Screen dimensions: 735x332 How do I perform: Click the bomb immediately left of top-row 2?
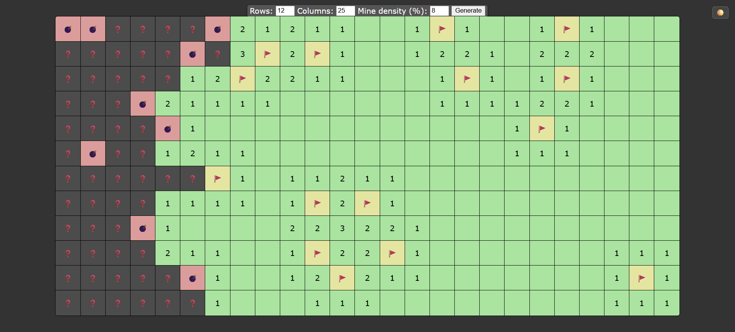click(217, 29)
